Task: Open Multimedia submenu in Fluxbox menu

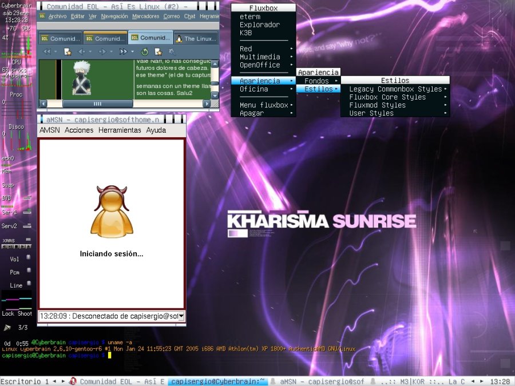Action: click(263, 57)
